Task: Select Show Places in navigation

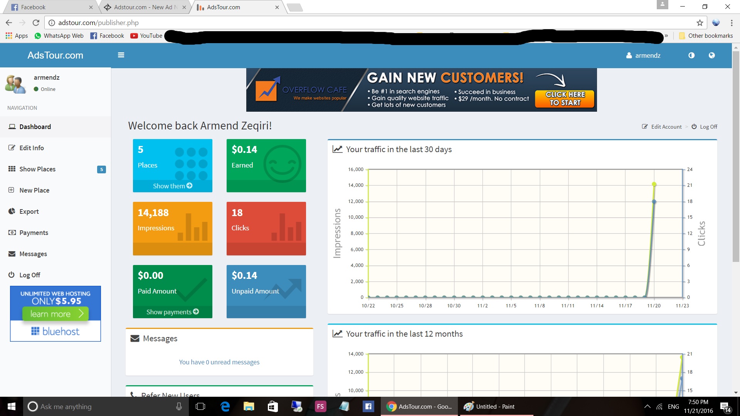Action: [37, 169]
